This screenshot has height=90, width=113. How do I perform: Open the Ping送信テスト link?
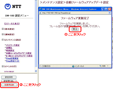point(13,61)
